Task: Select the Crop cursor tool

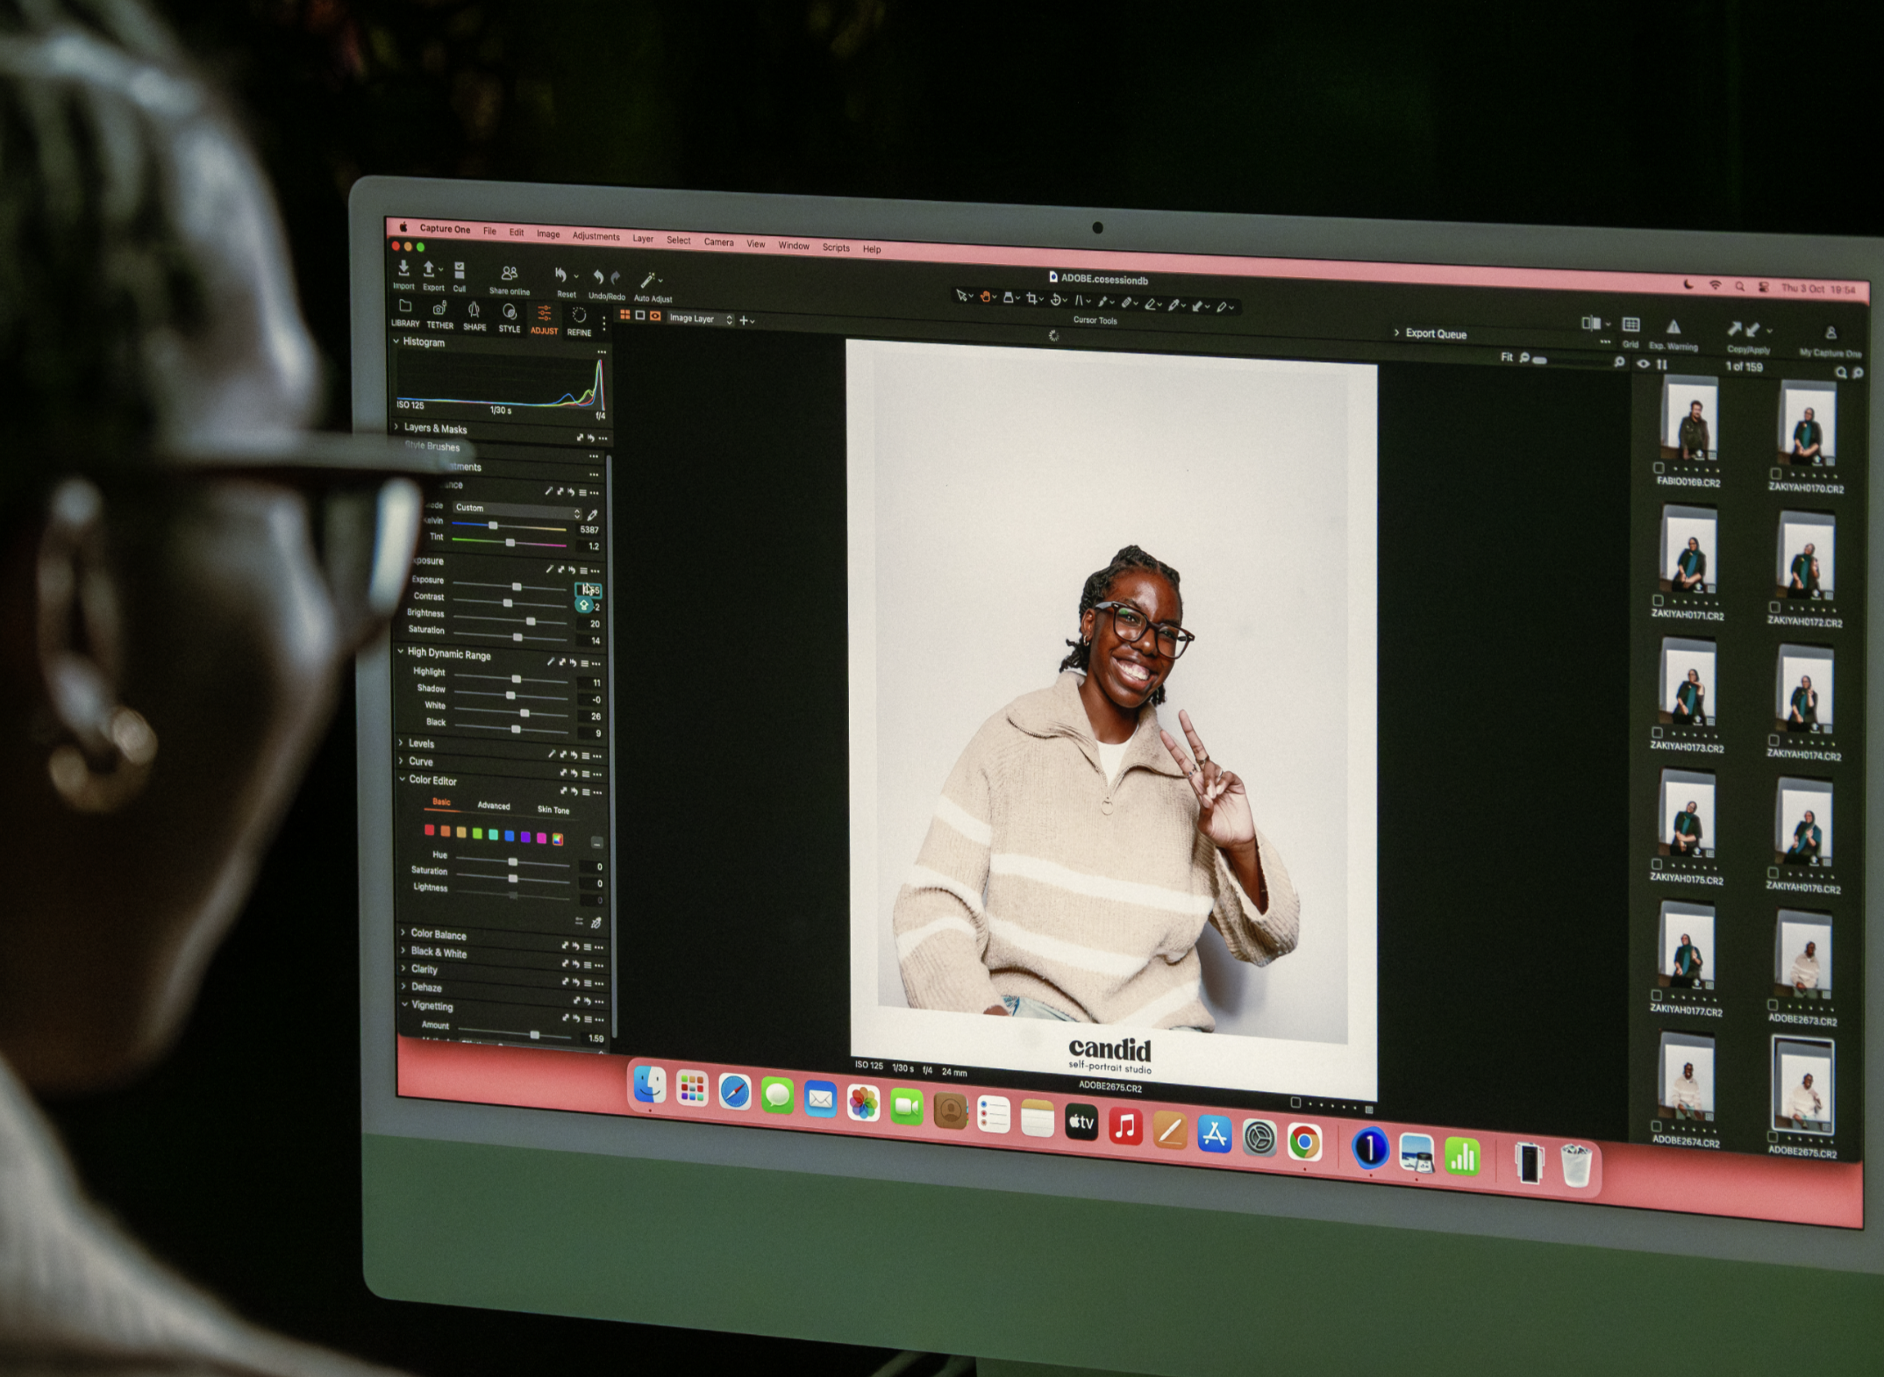Action: [x=1033, y=299]
